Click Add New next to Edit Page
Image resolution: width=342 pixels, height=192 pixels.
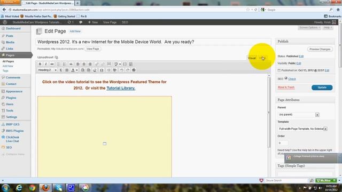click(x=75, y=31)
